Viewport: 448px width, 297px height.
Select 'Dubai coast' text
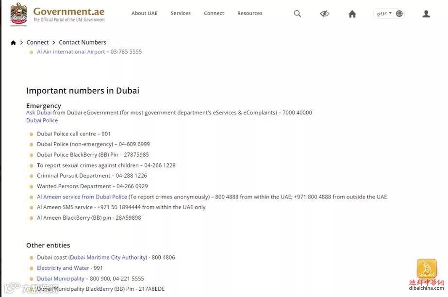tap(52, 257)
